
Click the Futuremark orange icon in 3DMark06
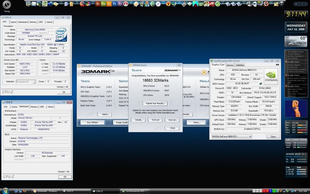coord(204,72)
